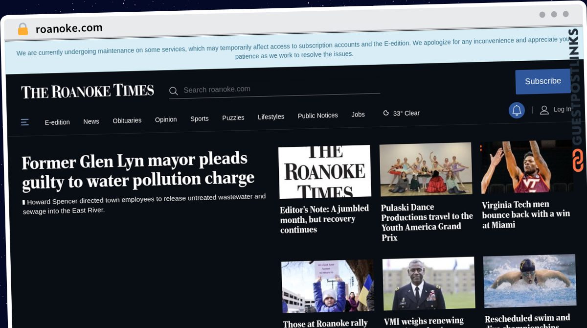Click the moon weather icon
587x328 pixels.
(x=386, y=113)
